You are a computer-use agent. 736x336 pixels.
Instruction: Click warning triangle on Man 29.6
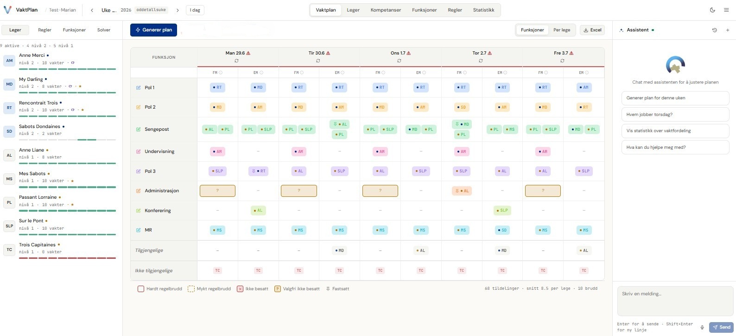tap(248, 53)
